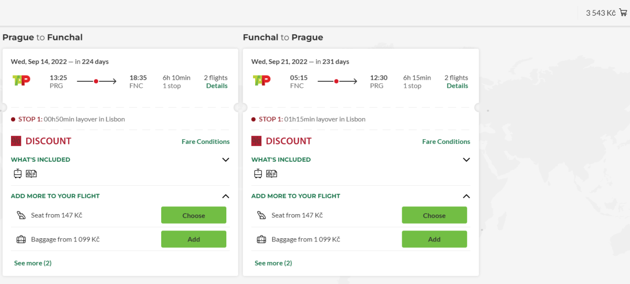
Task: Open Details for the 13:25 PRG departure
Action: 217,86
